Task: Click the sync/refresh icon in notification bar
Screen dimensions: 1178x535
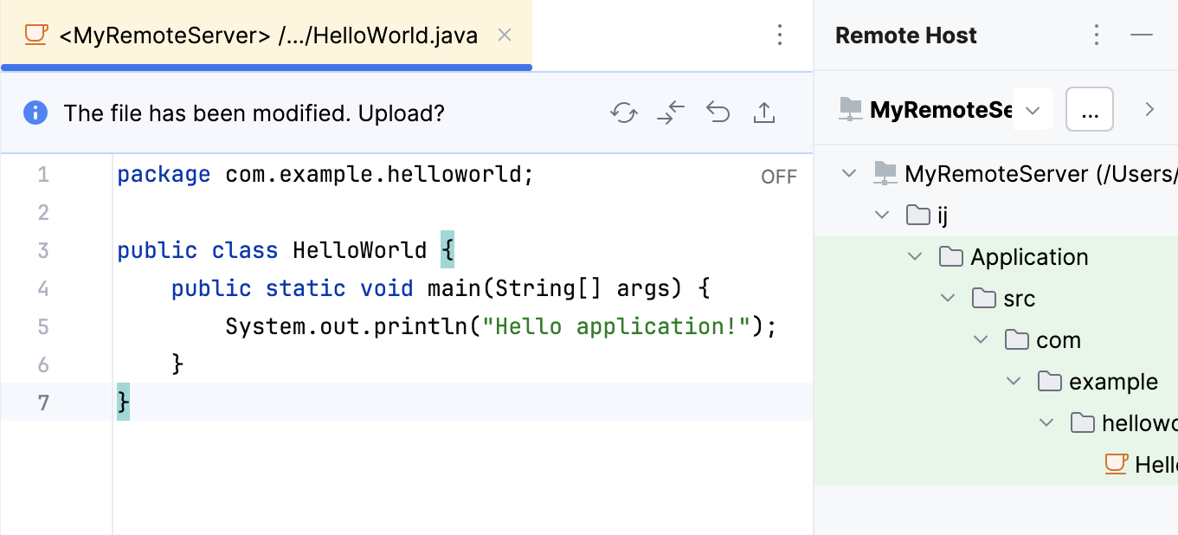Action: point(624,113)
